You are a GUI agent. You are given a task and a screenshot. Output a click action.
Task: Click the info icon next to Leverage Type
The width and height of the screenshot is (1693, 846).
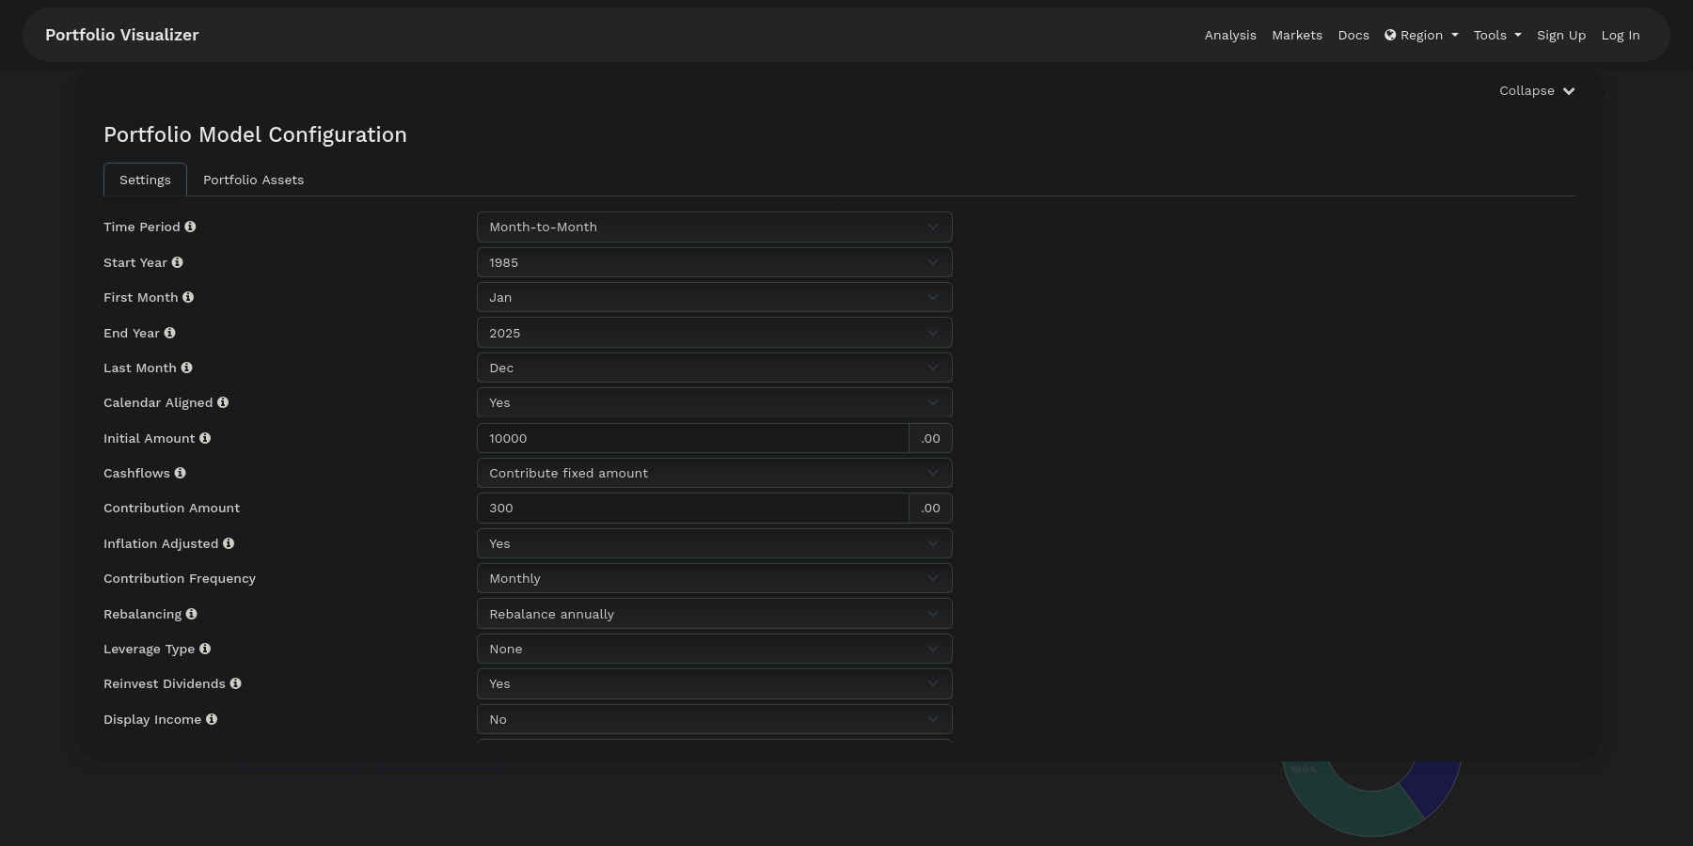pyautogui.click(x=205, y=649)
